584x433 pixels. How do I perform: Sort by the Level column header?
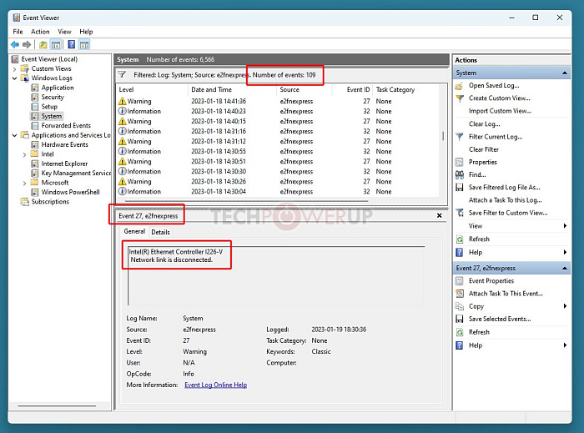(153, 90)
